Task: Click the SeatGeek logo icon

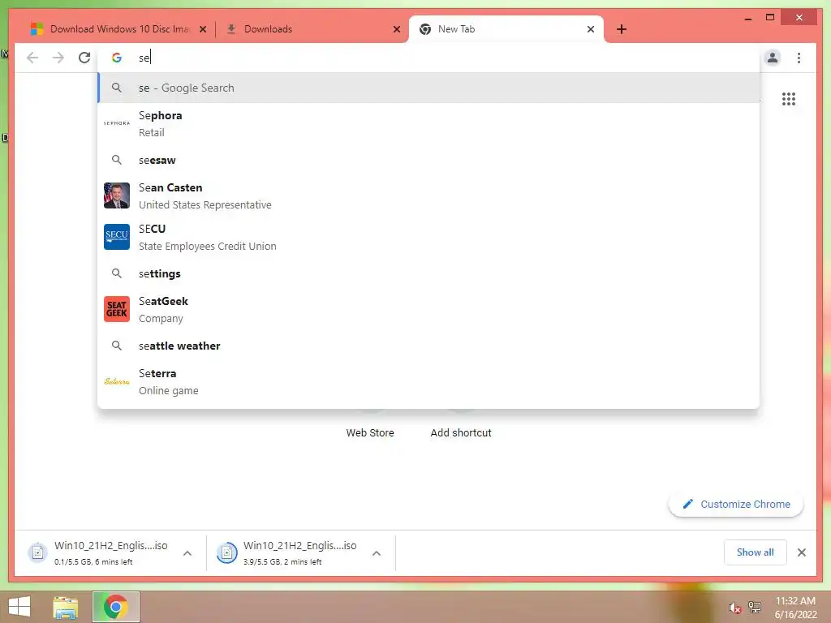Action: point(117,309)
